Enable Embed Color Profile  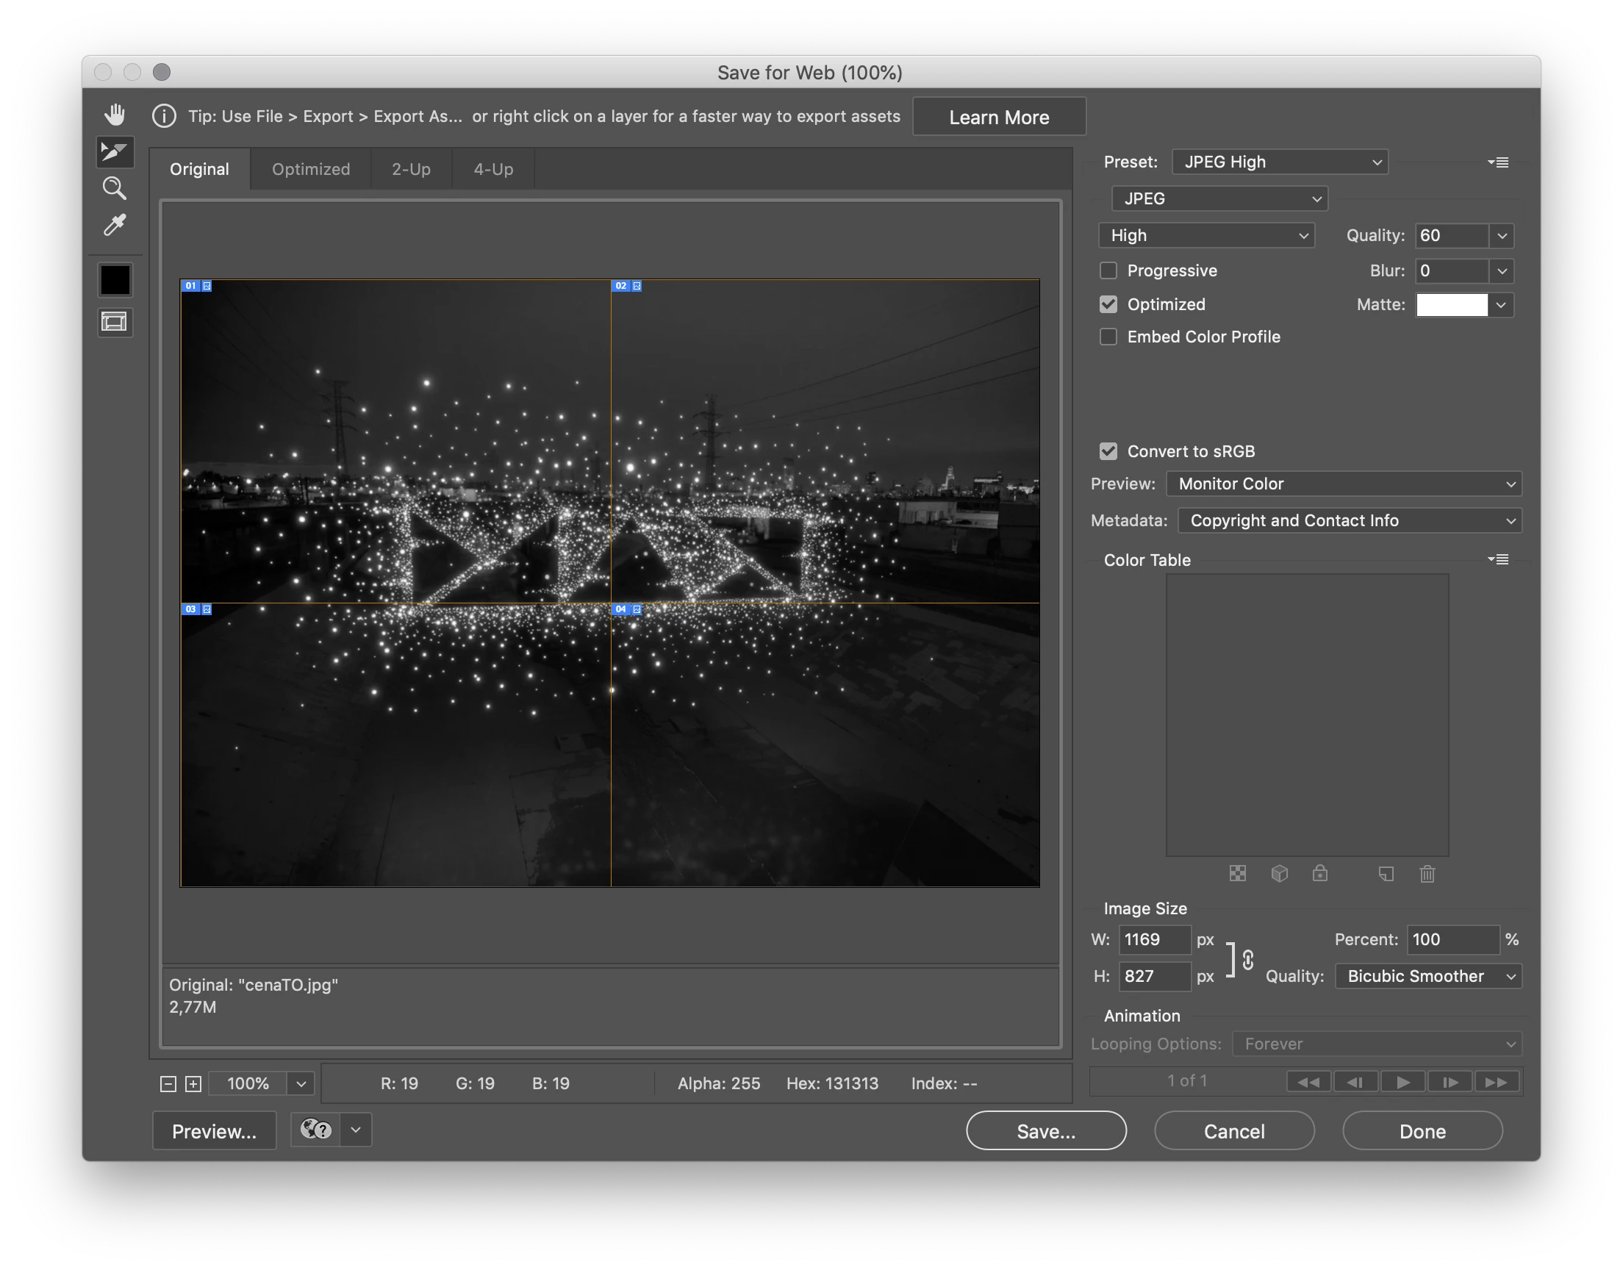pyautogui.click(x=1108, y=337)
